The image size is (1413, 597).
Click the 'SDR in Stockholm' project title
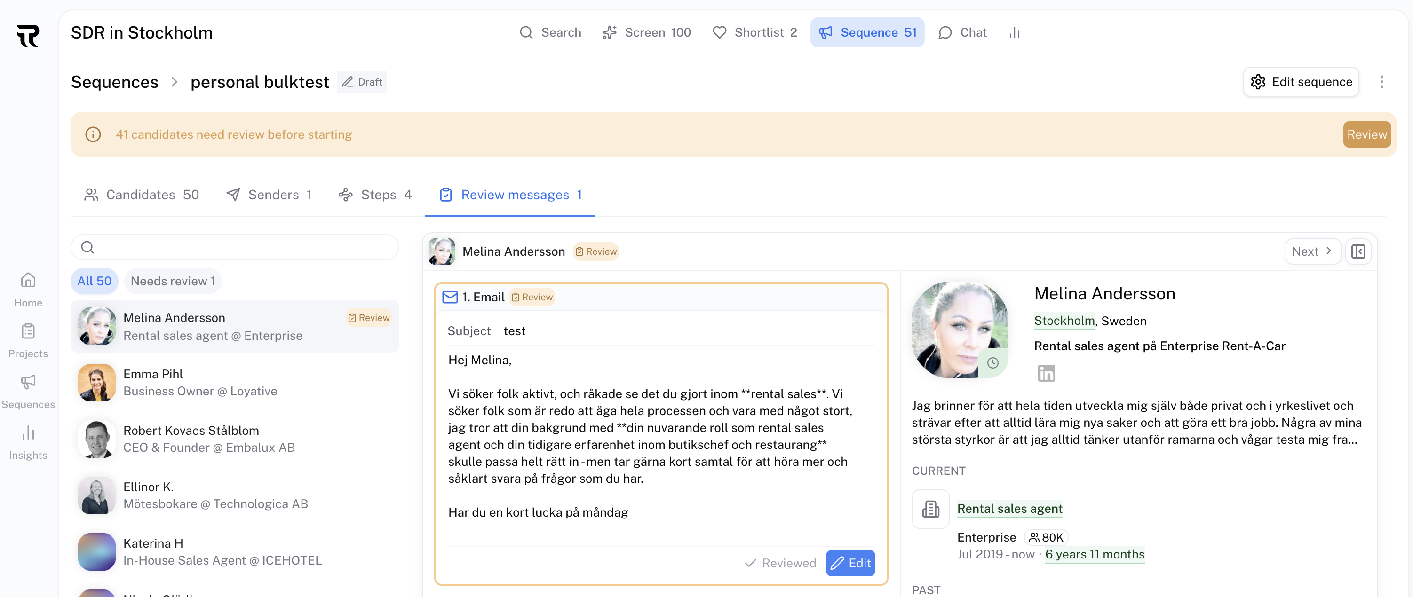tap(142, 33)
